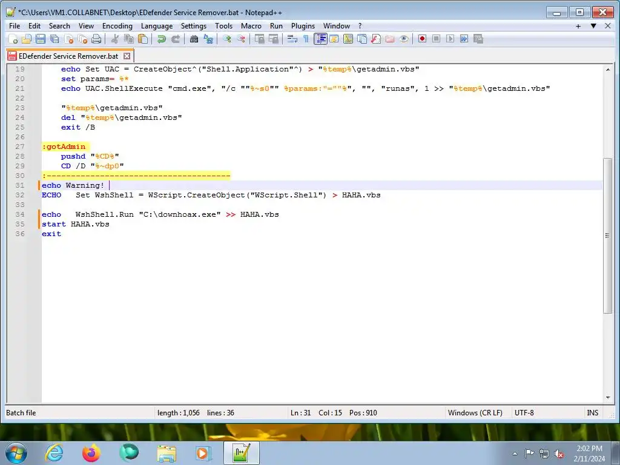The height and width of the screenshot is (465, 620).
Task: Open the Replace dialog icon
Action: click(x=208, y=39)
